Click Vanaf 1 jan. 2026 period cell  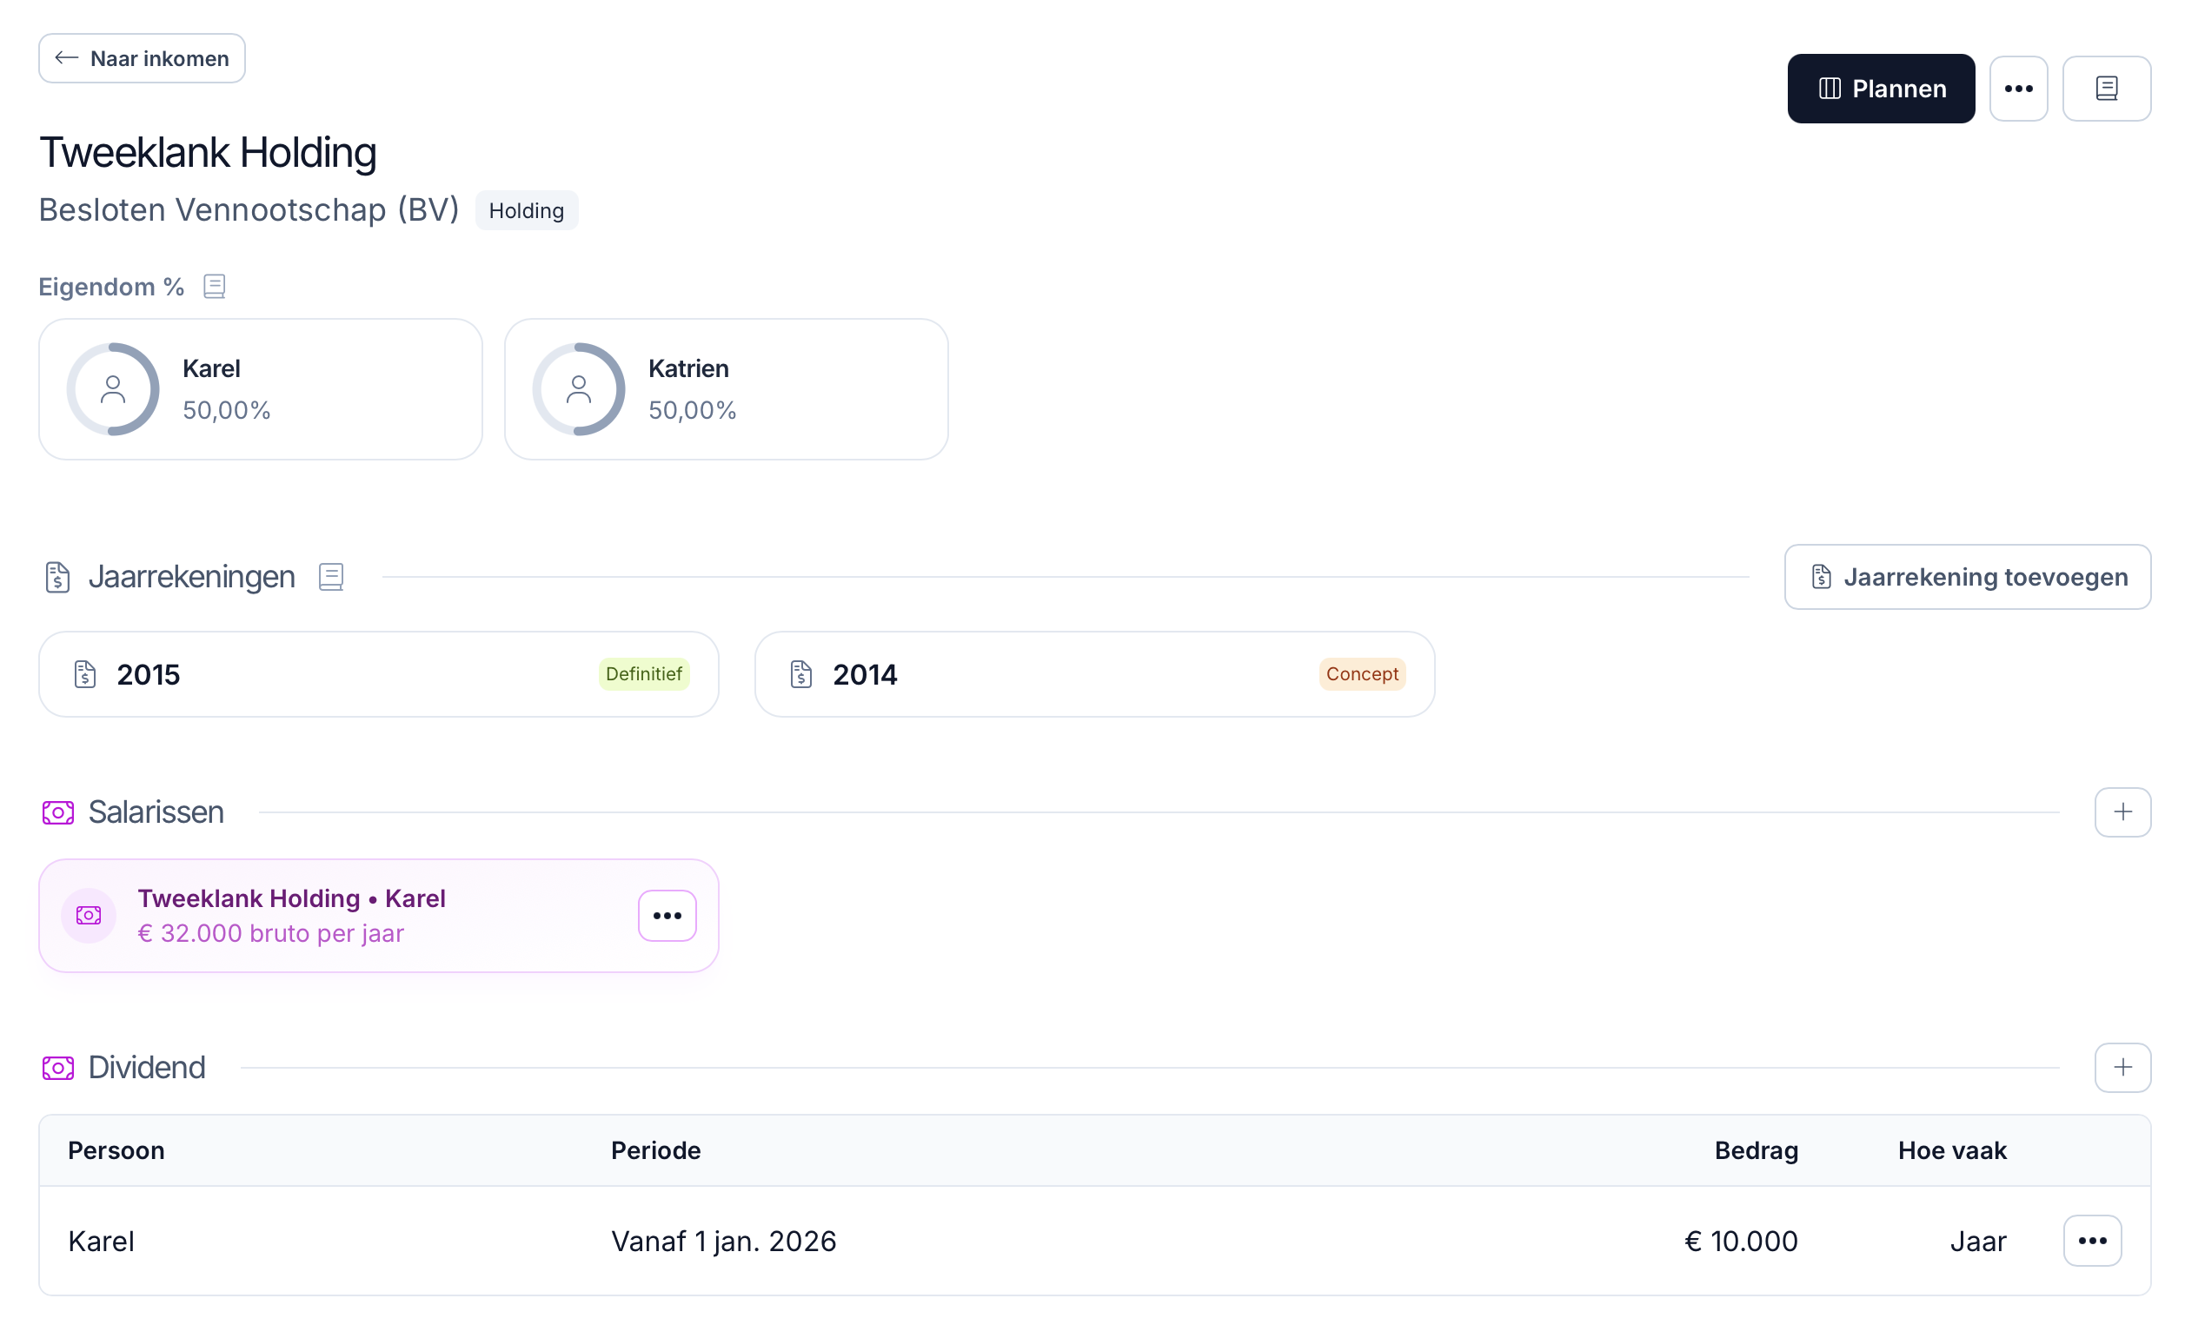pyautogui.click(x=724, y=1242)
